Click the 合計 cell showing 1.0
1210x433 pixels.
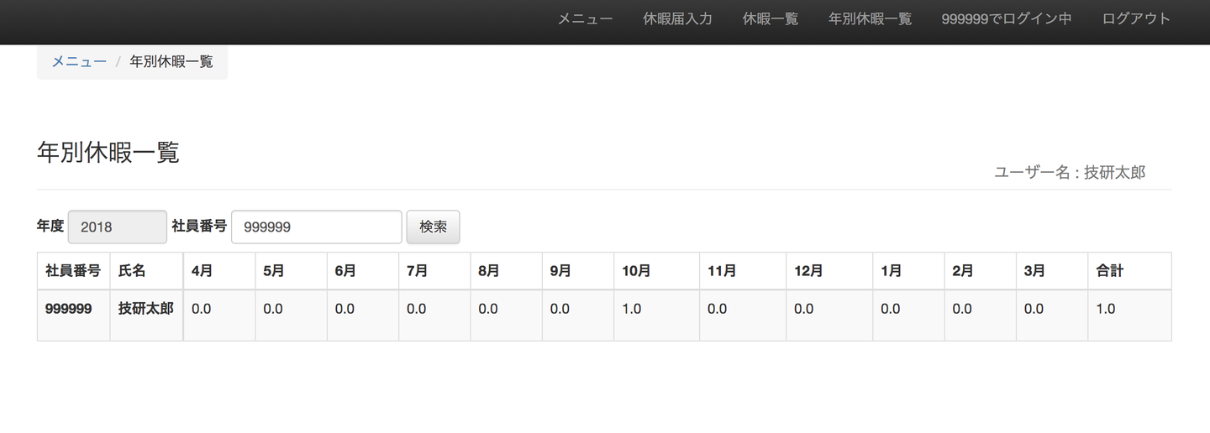click(x=1106, y=309)
